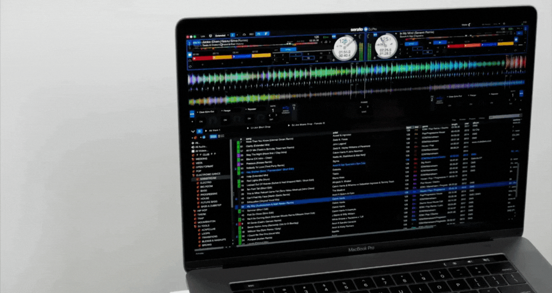Open the BLENDS & MASHUPS crate icon

pos(199,241)
